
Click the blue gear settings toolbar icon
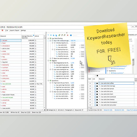click(71, 35)
